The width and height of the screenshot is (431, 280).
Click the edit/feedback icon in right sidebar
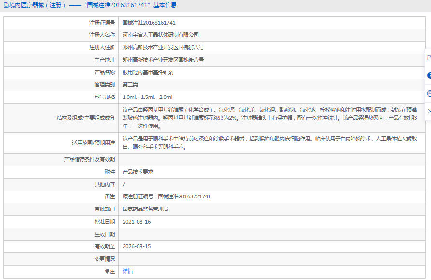point(429,57)
